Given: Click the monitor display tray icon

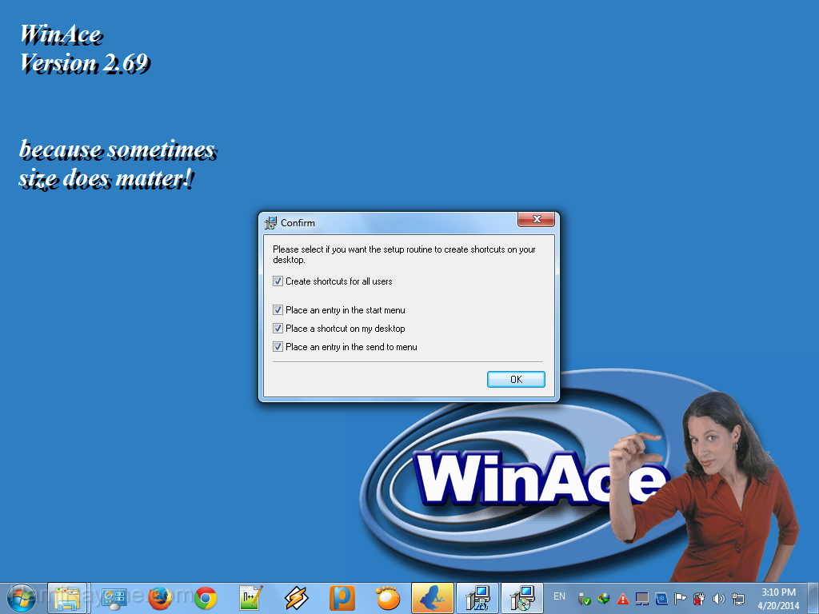Looking at the screenshot, I should (x=642, y=598).
